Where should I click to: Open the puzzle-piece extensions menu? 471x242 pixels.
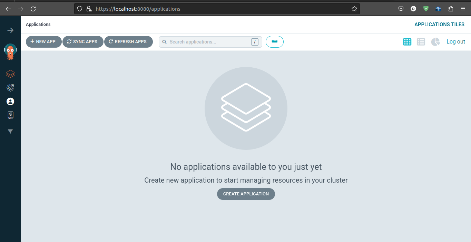click(x=451, y=9)
